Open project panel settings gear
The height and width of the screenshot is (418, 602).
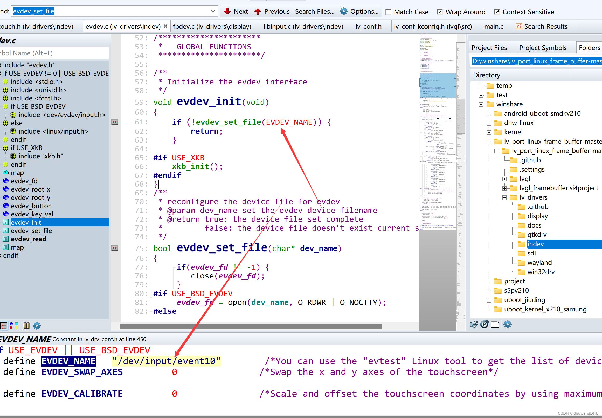[508, 325]
